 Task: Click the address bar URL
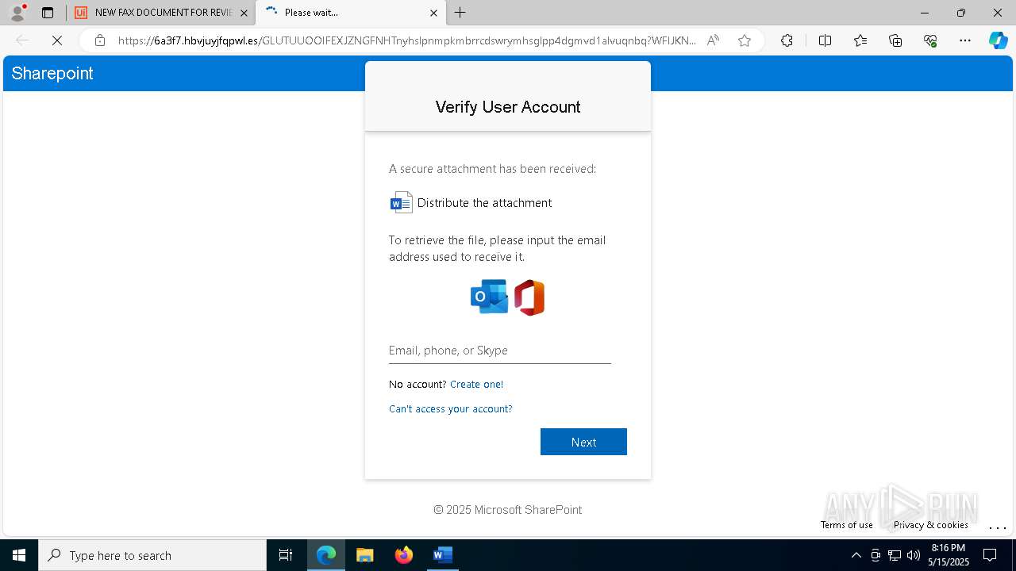[x=406, y=40]
